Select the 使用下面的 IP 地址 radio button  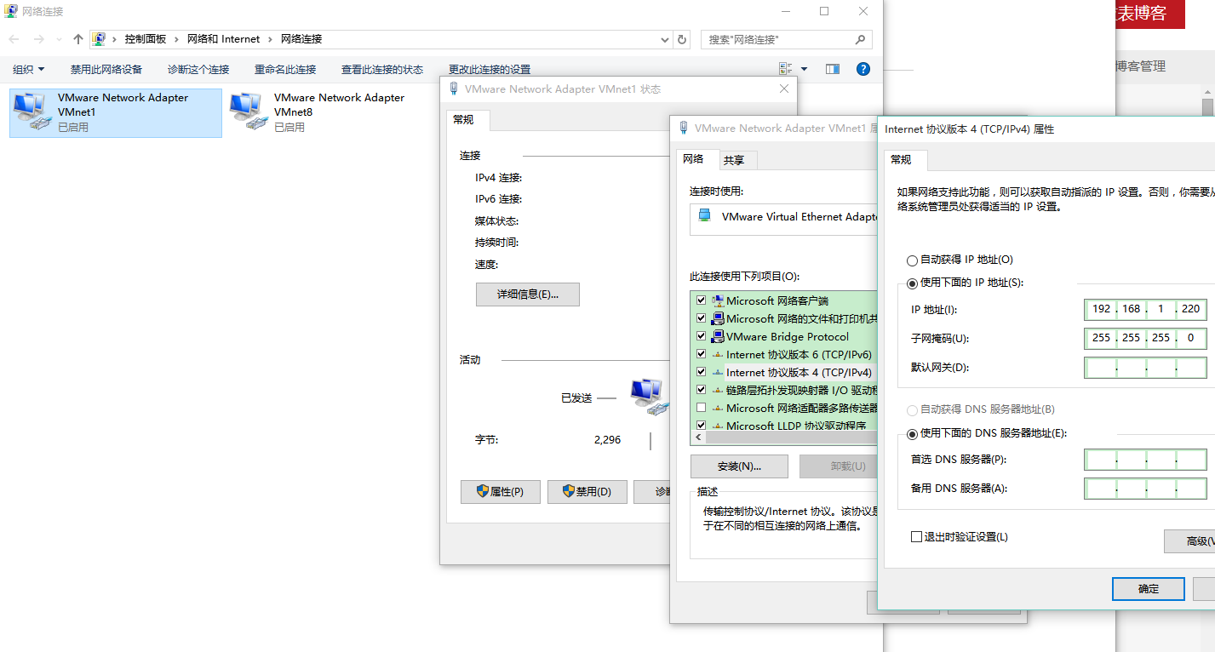click(x=913, y=283)
